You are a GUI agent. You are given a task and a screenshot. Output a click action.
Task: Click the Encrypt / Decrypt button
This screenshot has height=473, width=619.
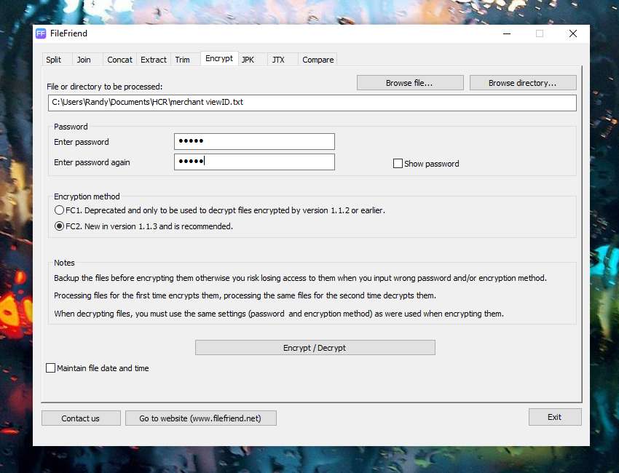click(x=315, y=348)
